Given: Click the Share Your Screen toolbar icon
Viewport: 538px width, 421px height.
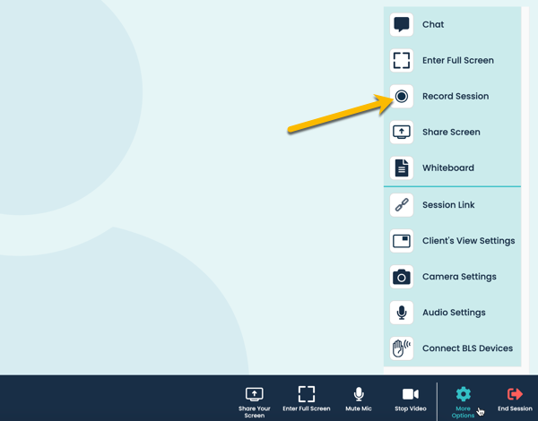Looking at the screenshot, I should point(255,394).
